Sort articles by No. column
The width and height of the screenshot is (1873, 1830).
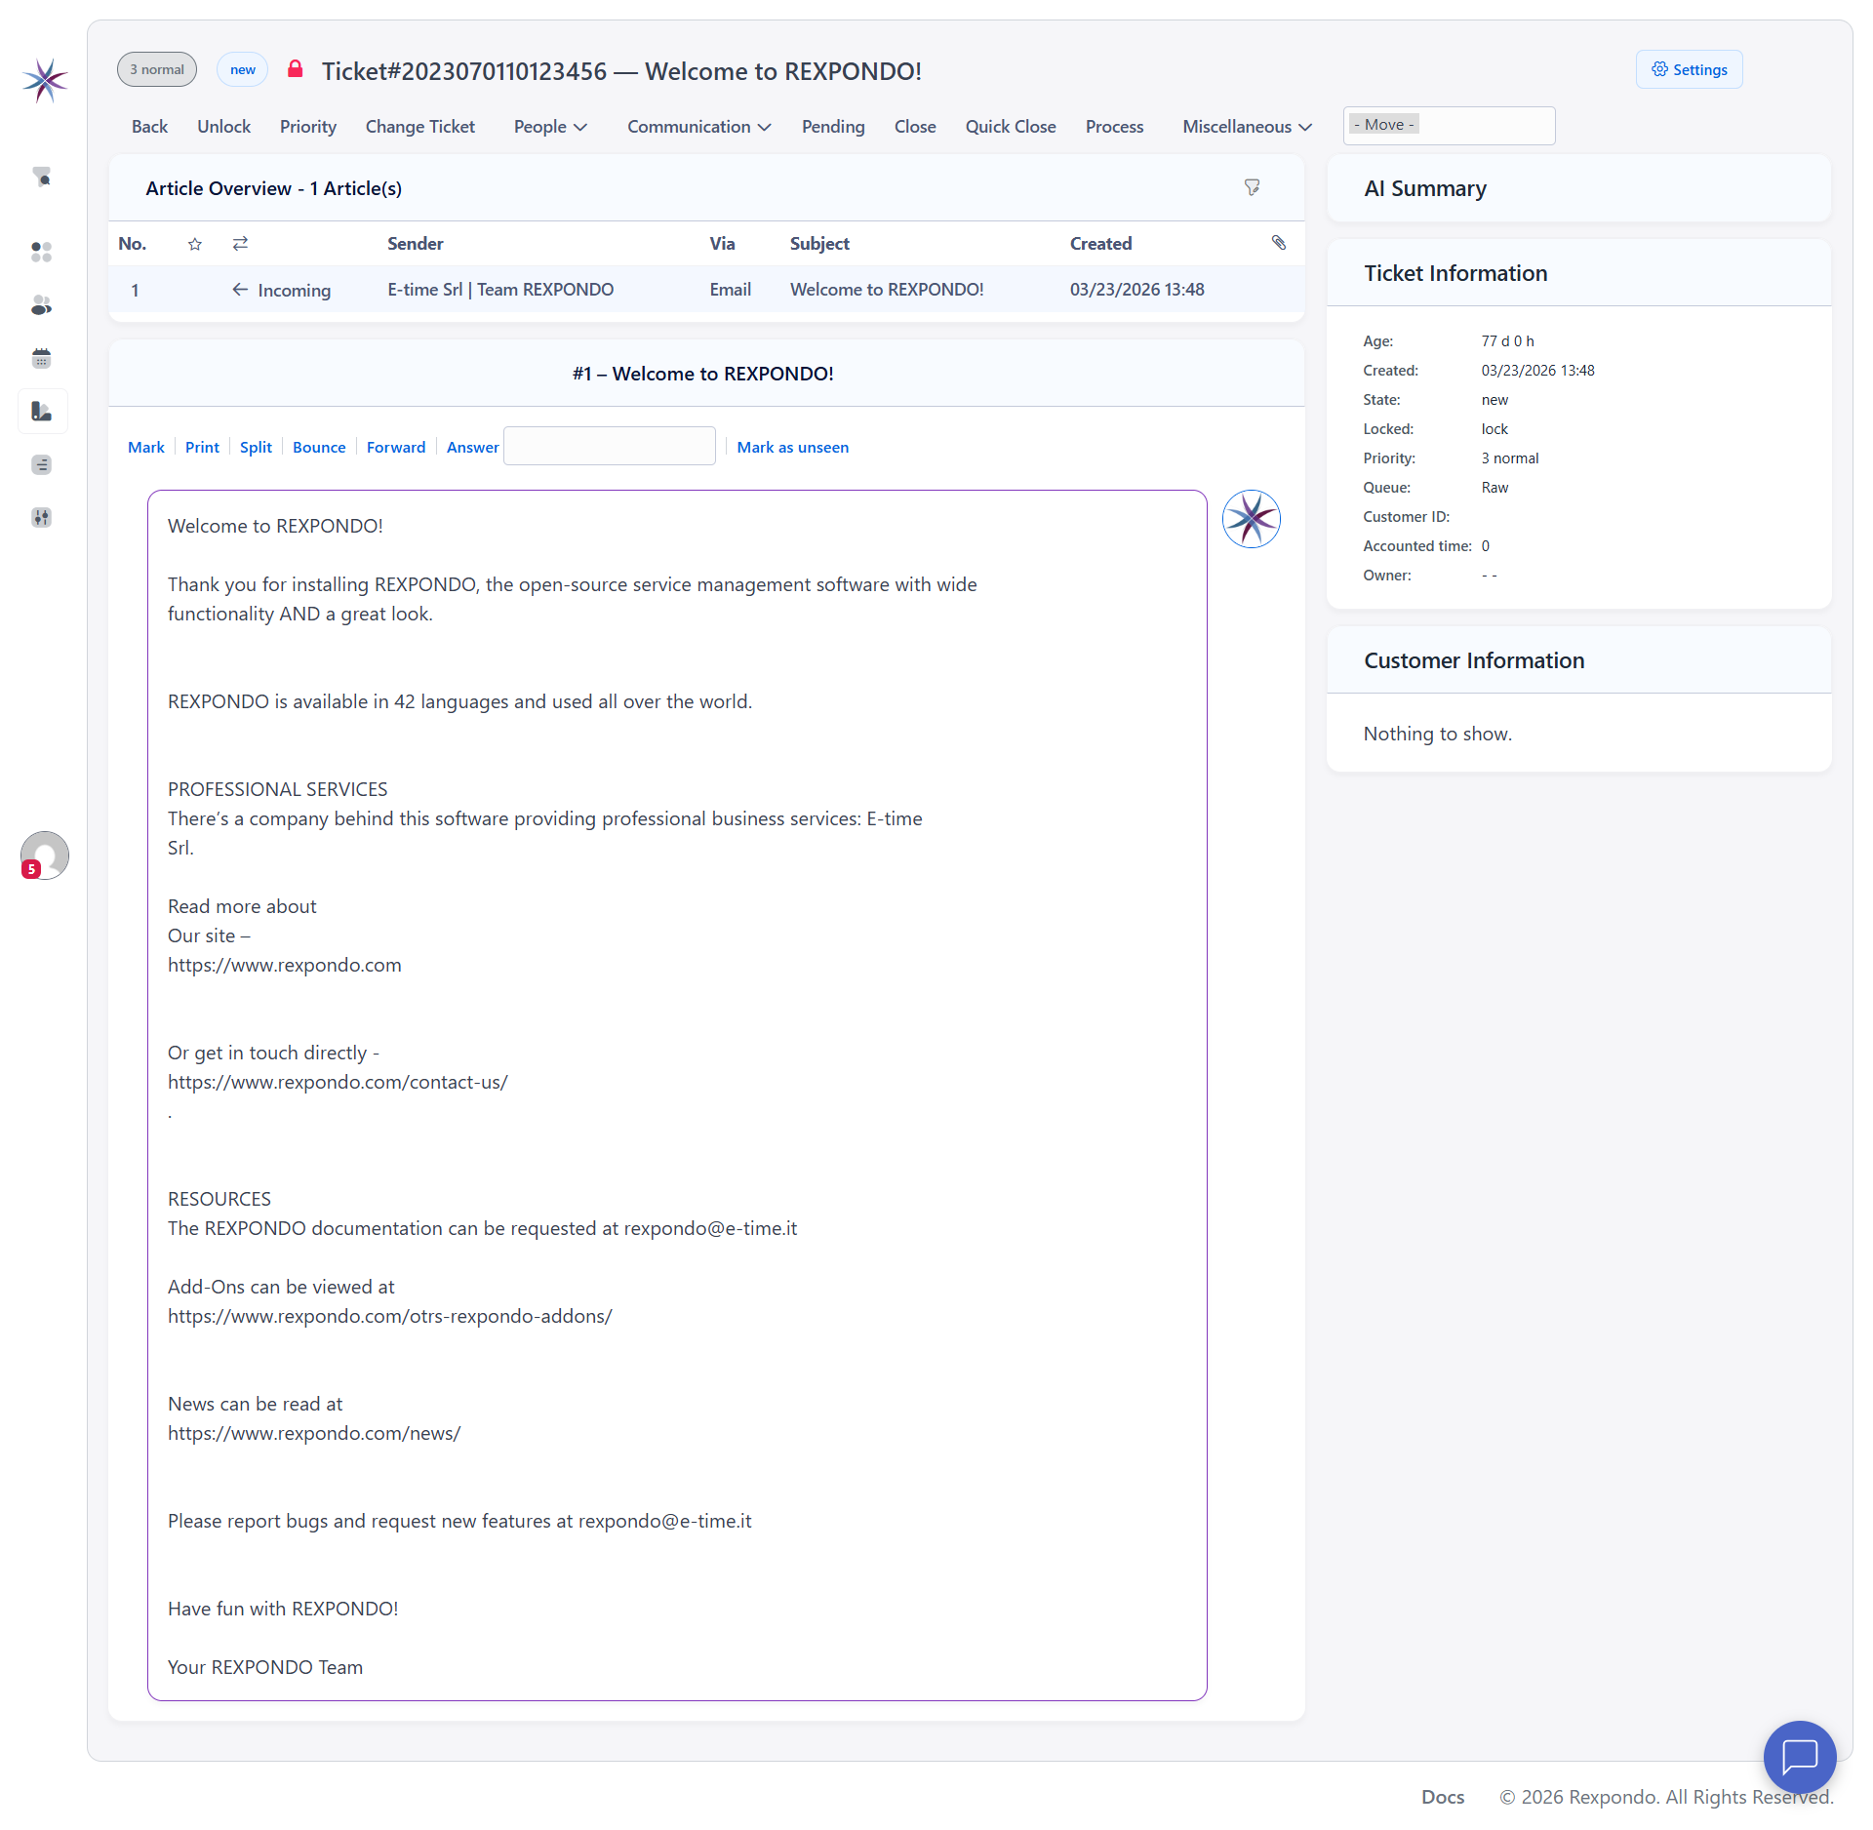[x=133, y=244]
